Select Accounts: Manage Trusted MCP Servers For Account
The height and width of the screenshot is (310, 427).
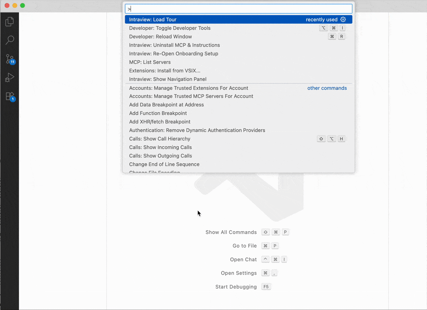coord(239,96)
